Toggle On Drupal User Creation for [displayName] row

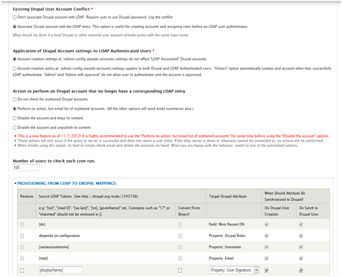point(266,270)
